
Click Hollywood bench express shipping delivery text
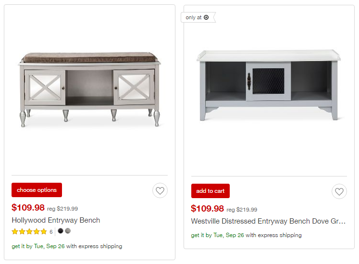click(67, 246)
